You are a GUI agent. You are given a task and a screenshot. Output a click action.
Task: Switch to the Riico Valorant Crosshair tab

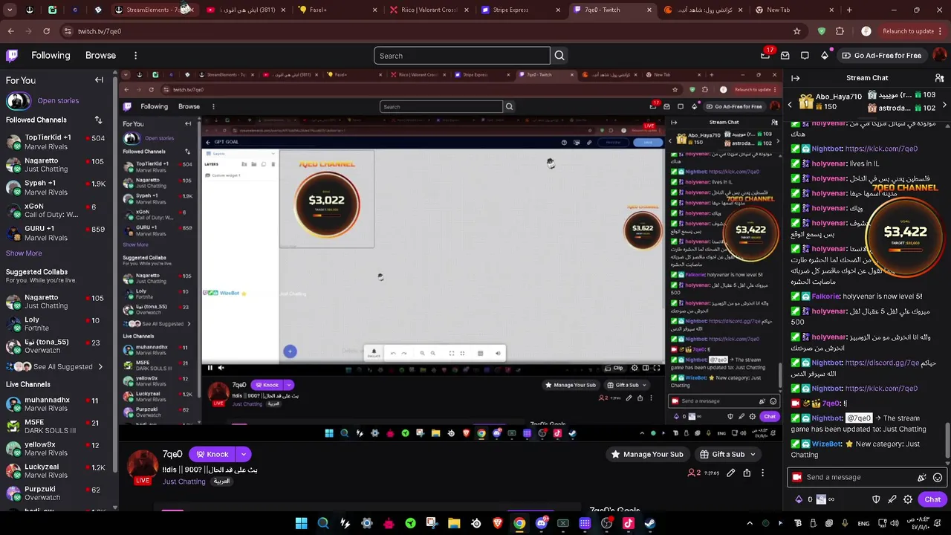[429, 10]
